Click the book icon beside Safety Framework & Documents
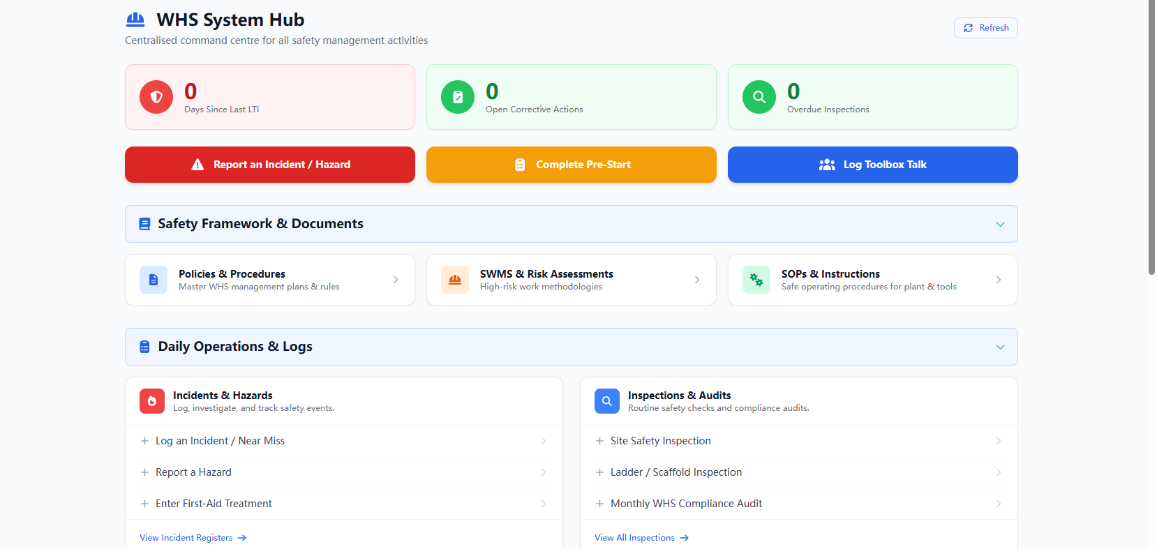 [x=144, y=224]
